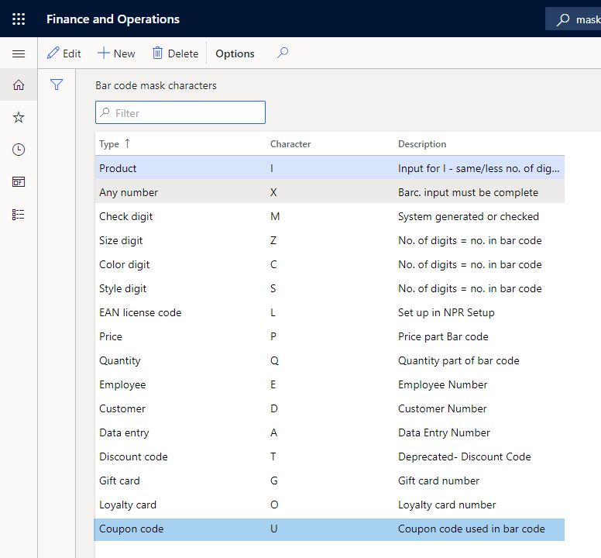
Task: Click description 'Deprecated- Discount Code'
Action: (x=464, y=456)
